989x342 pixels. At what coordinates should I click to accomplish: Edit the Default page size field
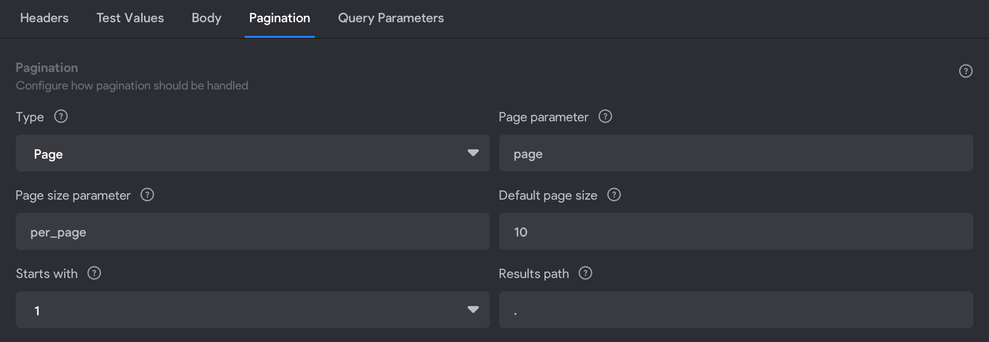pos(736,231)
